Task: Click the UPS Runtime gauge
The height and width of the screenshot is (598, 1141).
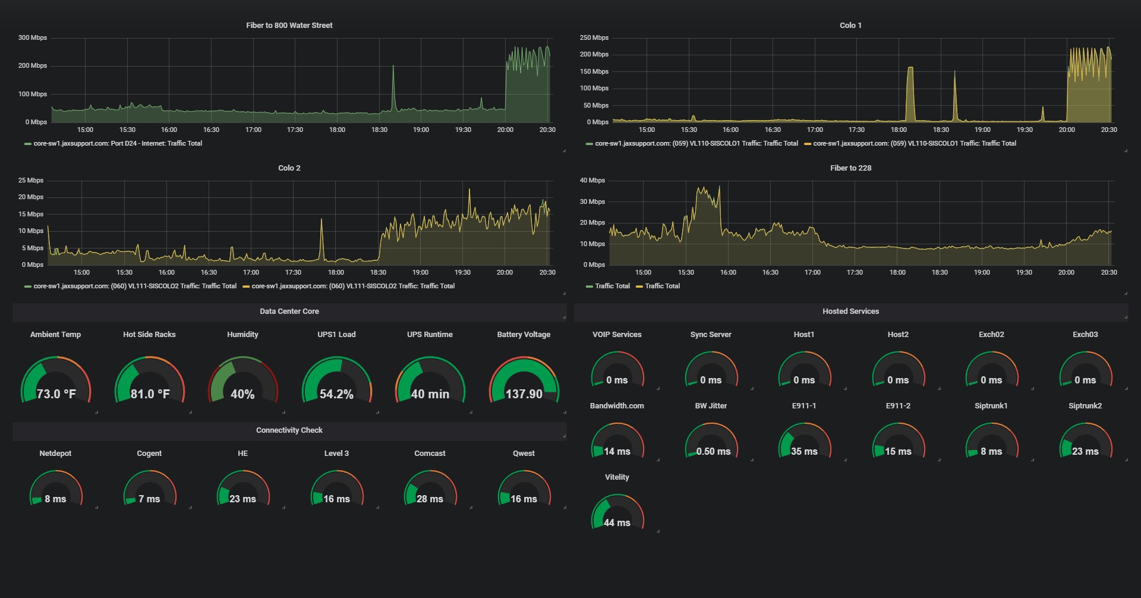Action: coord(429,380)
